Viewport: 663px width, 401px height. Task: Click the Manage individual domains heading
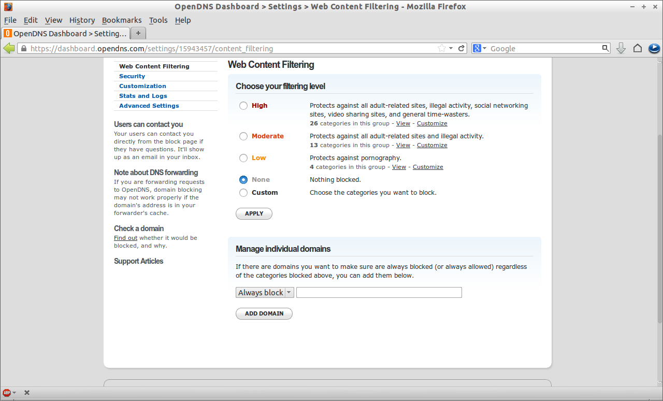click(x=283, y=249)
